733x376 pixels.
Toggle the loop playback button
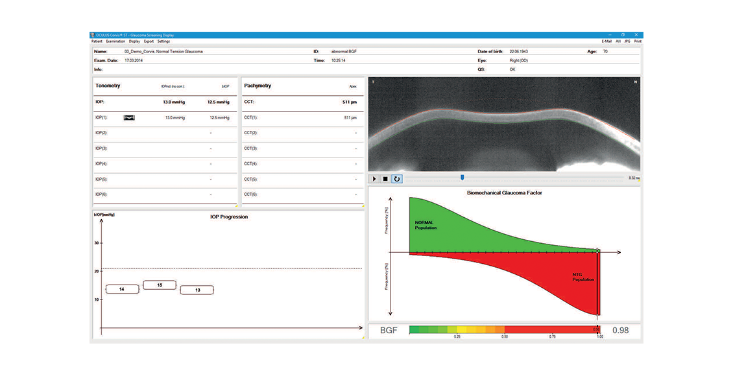click(396, 178)
